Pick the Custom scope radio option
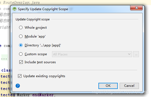This screenshot has width=151, height=97. [x=21, y=54]
